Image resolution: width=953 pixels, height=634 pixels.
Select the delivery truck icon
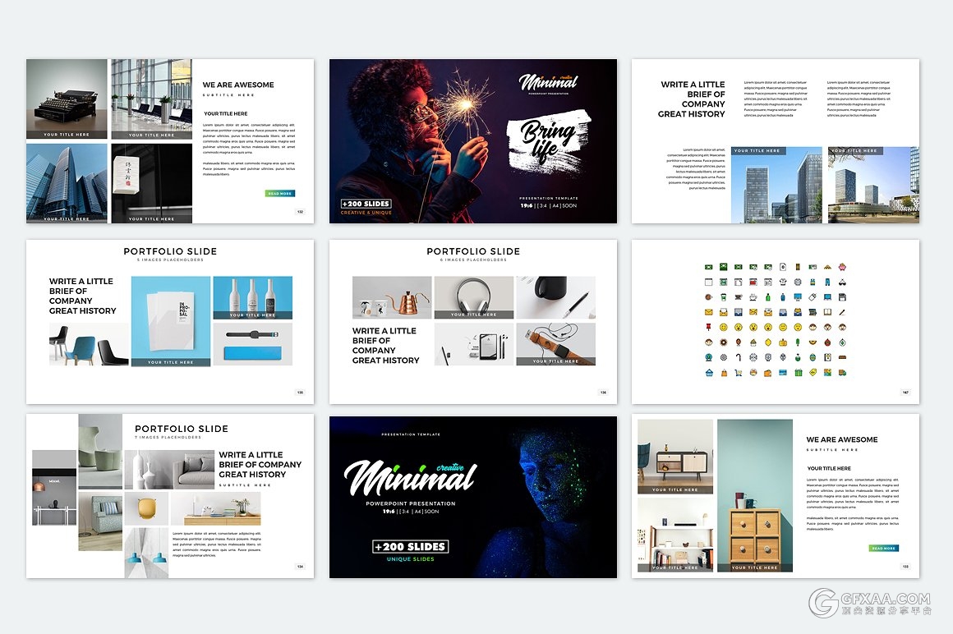point(842,373)
